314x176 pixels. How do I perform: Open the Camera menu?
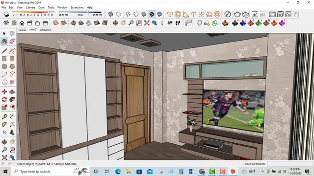pyautogui.click(x=30, y=7)
